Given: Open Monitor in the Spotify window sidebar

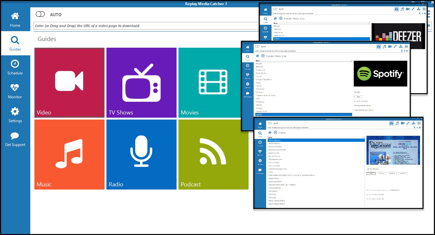Looking at the screenshot, I should [x=248, y=76].
